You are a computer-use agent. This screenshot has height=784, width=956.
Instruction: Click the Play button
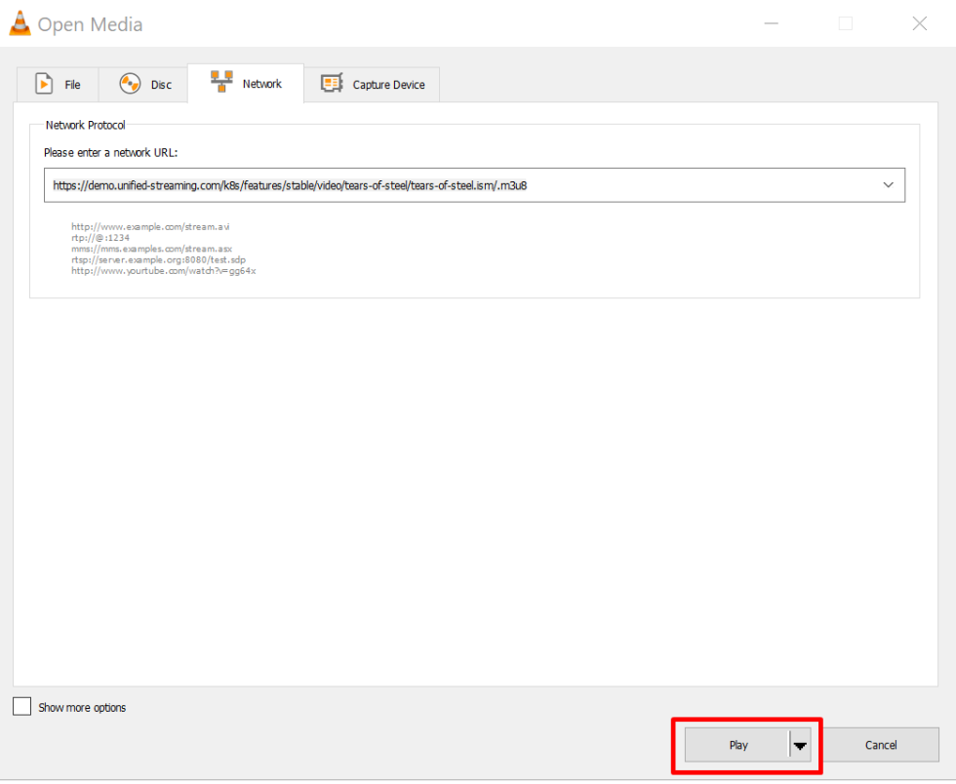coord(737,744)
